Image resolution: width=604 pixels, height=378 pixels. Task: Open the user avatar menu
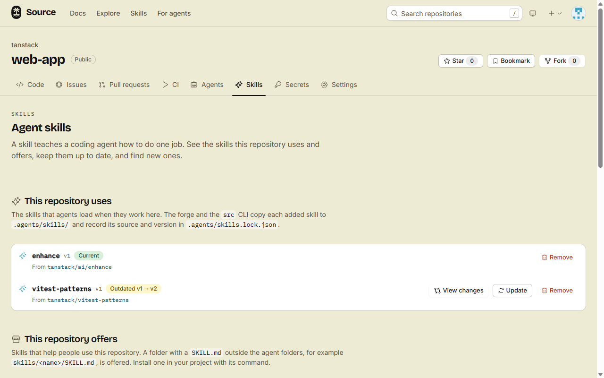(x=578, y=13)
